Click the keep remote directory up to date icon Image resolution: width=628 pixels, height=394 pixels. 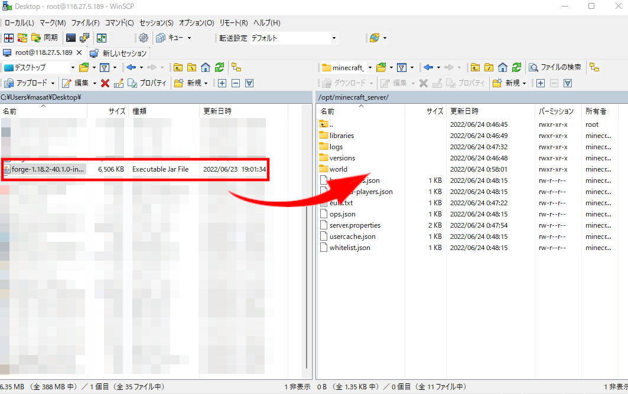(x=102, y=38)
